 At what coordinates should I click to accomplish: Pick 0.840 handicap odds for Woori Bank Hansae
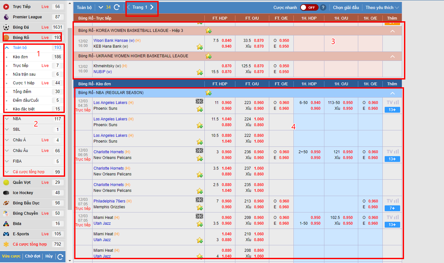pos(227,41)
